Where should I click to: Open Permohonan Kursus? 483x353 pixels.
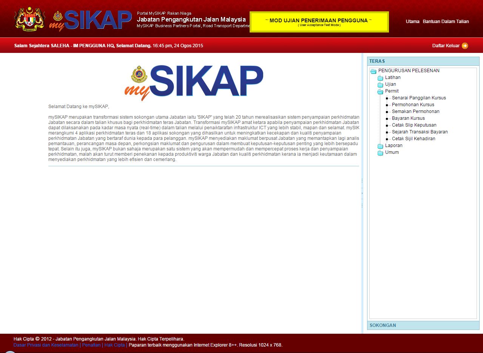(413, 105)
